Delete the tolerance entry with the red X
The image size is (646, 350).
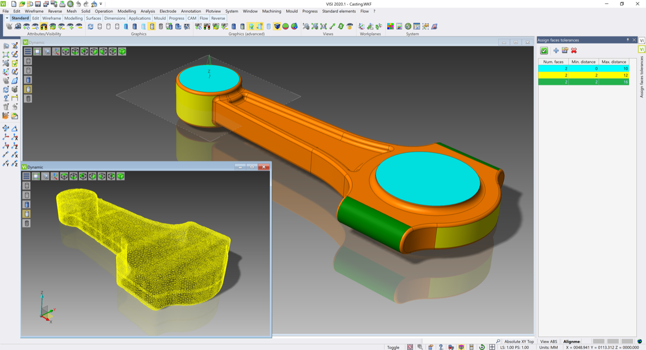574,51
